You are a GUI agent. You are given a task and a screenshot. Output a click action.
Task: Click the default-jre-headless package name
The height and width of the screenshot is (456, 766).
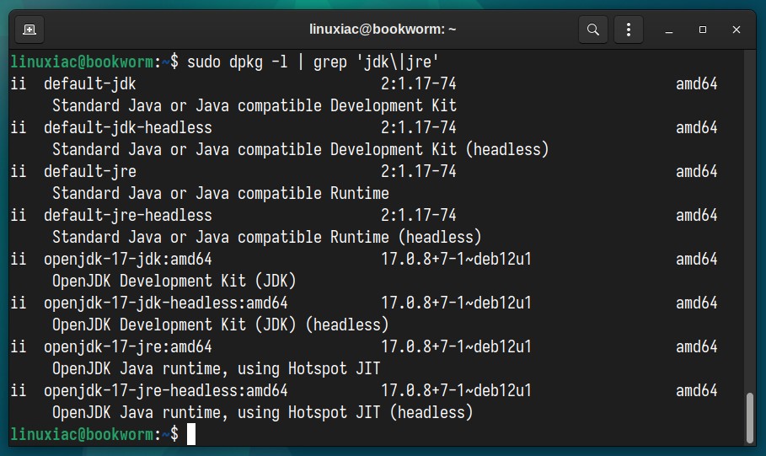(128, 216)
